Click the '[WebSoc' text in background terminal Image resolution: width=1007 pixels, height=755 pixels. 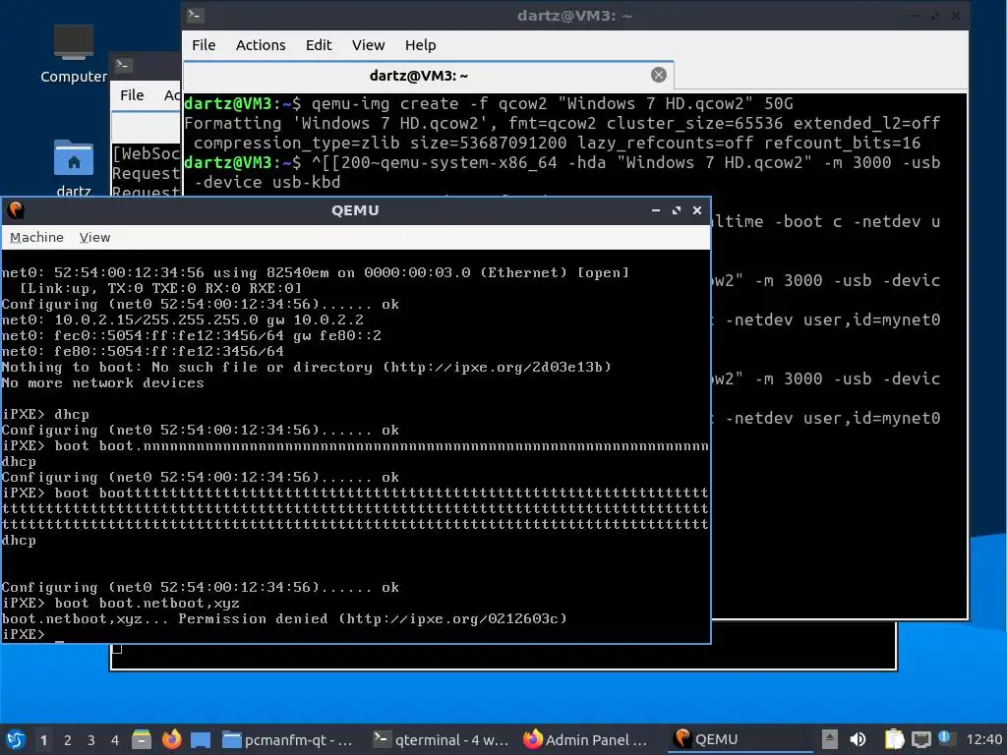(146, 153)
